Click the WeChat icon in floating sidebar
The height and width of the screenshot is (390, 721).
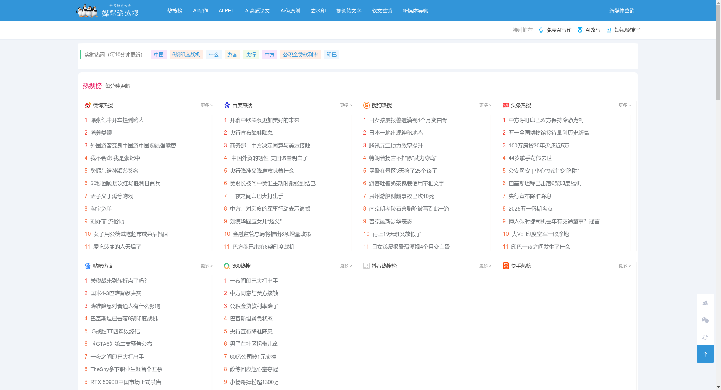[705, 320]
